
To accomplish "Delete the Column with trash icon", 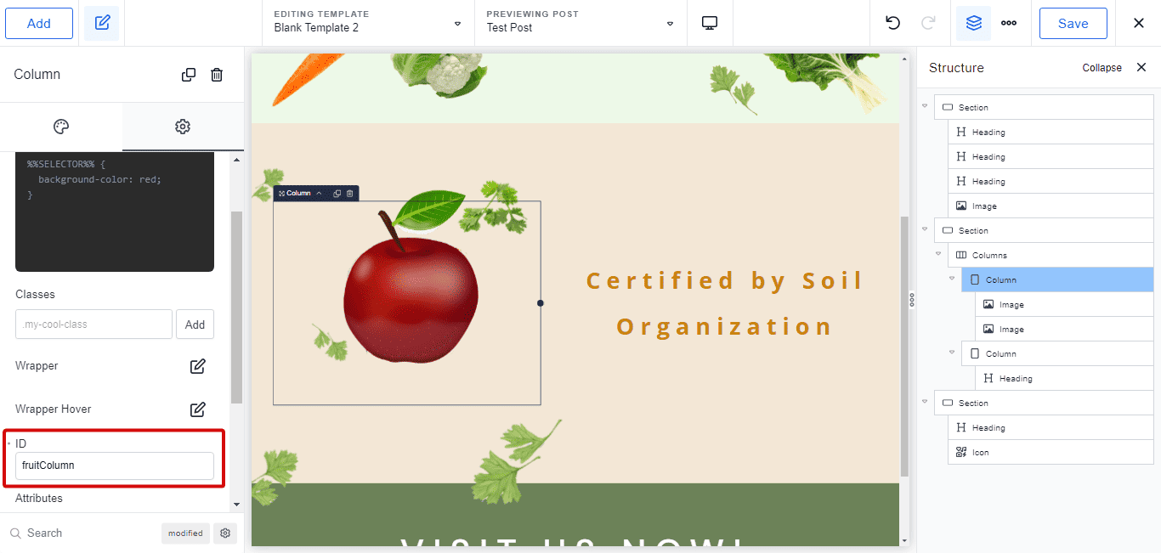I will tap(217, 75).
